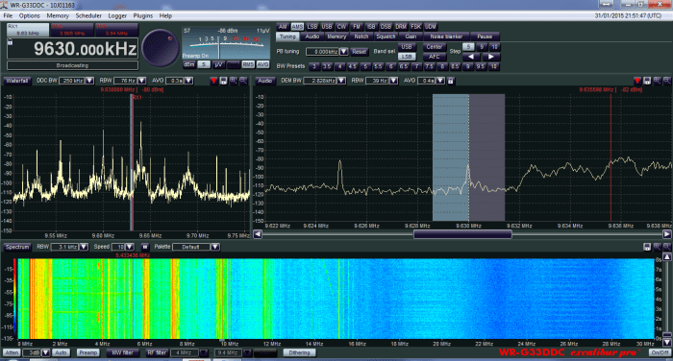Open the PB tuning dropdown
This screenshot has width=673, height=361.
coord(344,52)
